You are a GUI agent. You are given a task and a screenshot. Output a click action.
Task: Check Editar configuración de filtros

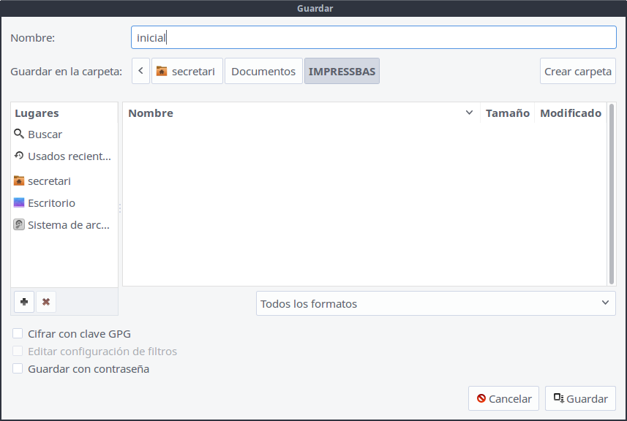(x=18, y=352)
